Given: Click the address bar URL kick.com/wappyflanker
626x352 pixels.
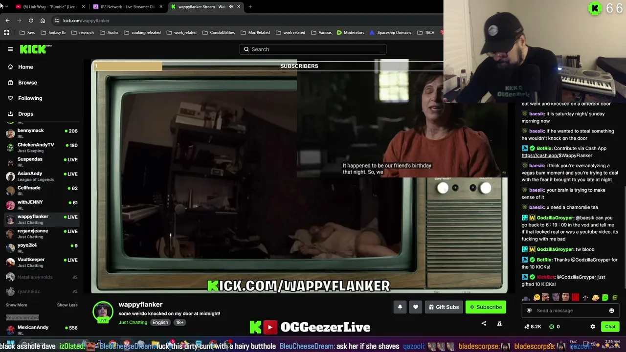Looking at the screenshot, I should point(86,21).
